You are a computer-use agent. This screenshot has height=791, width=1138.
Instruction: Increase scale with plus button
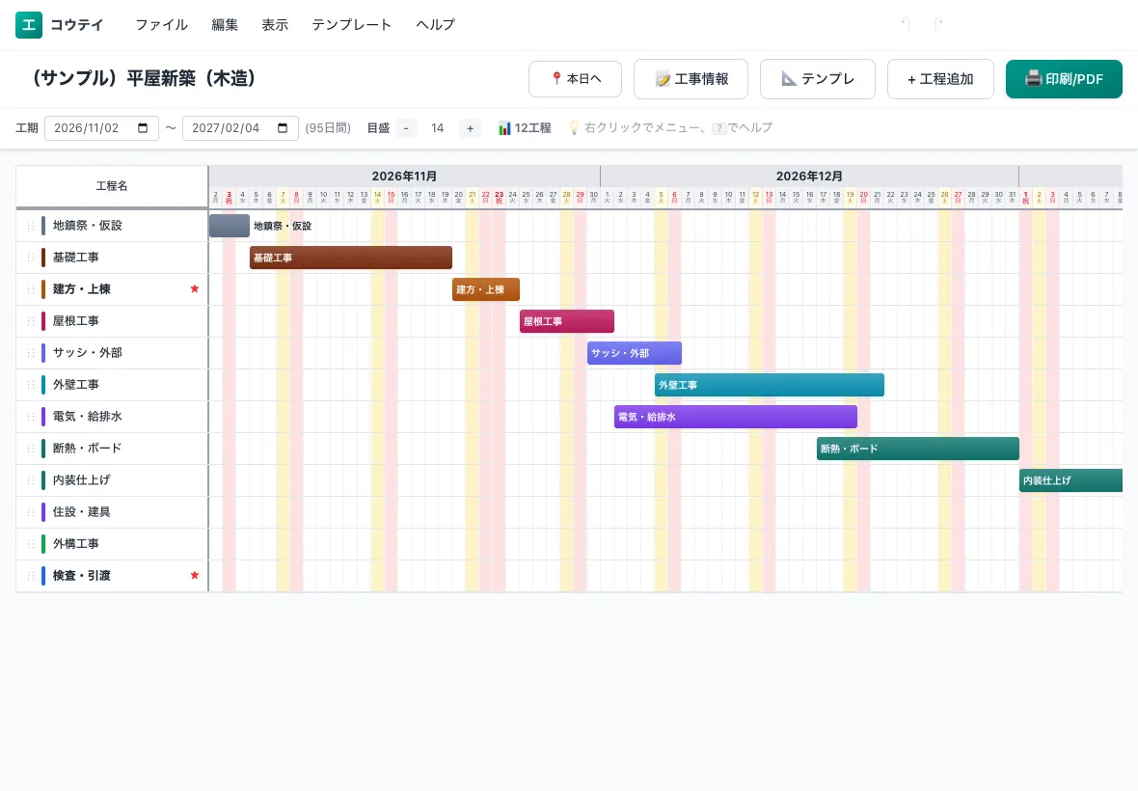471,128
